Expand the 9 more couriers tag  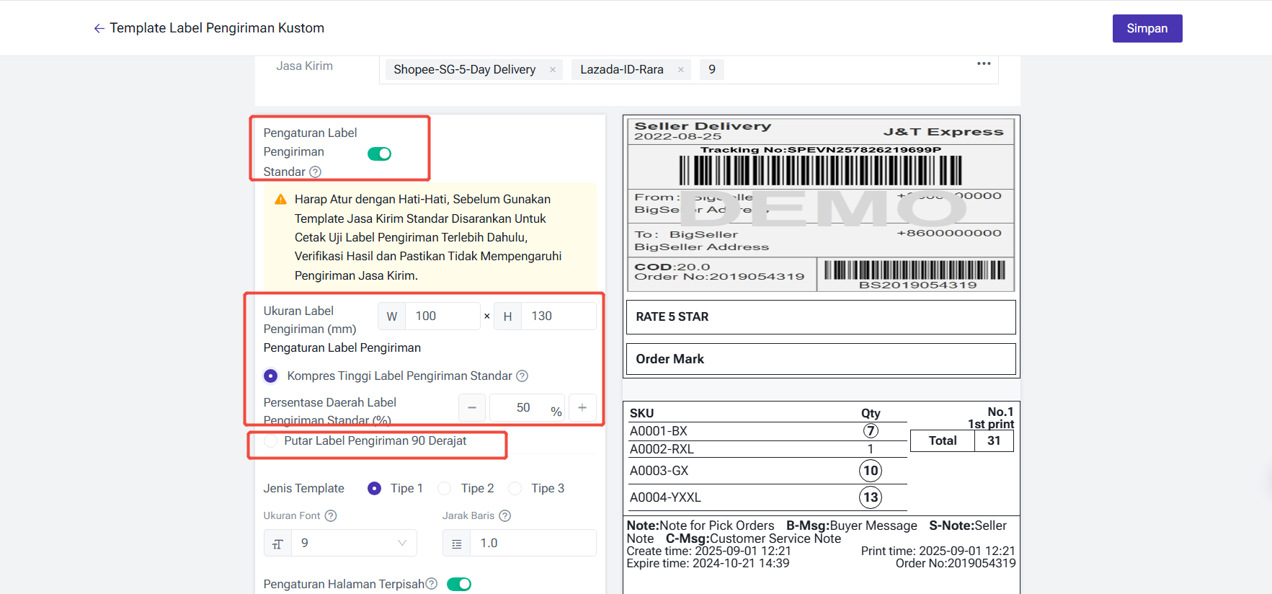point(712,70)
